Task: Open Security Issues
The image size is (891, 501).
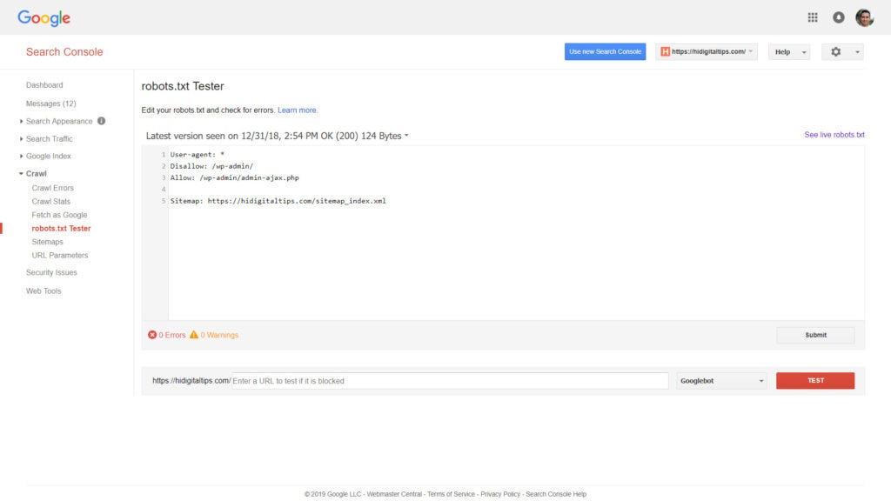Action: (x=51, y=272)
